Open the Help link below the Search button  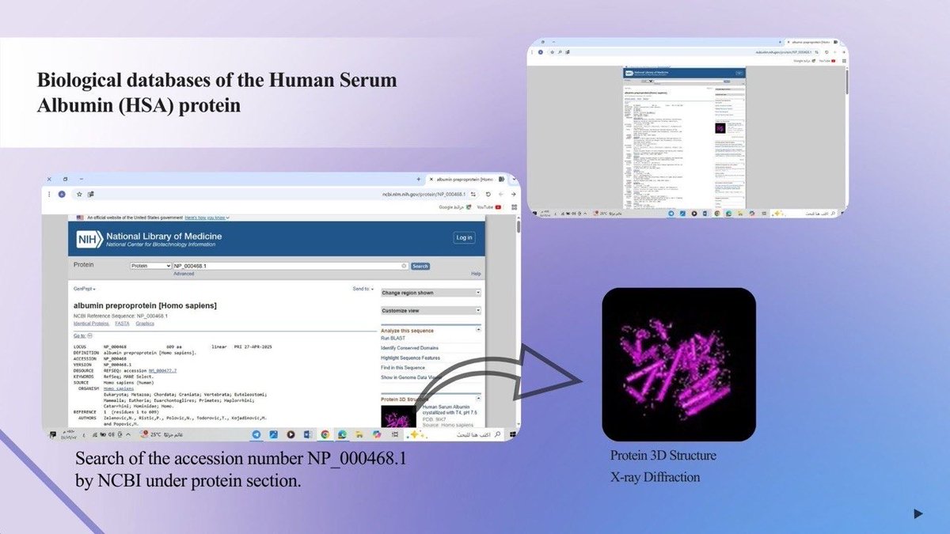[476, 274]
